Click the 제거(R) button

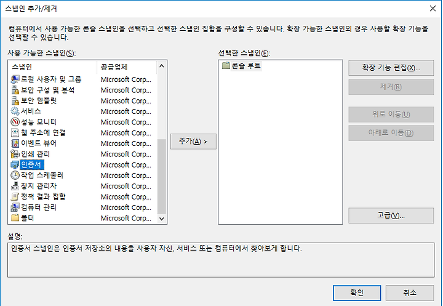[x=391, y=87]
